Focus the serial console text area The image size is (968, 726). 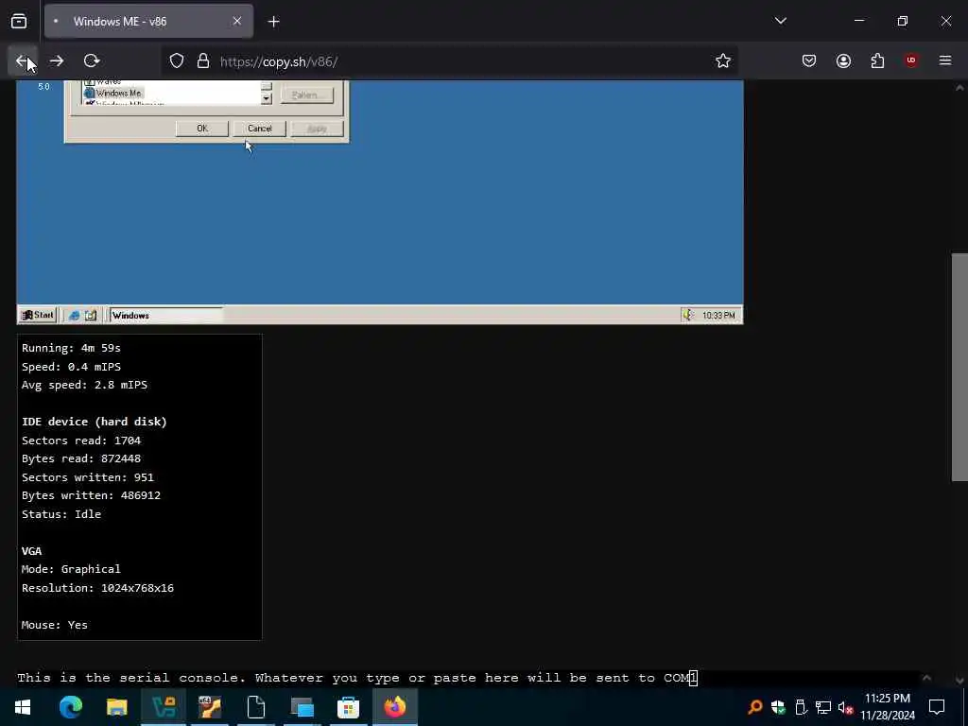[x=468, y=678]
